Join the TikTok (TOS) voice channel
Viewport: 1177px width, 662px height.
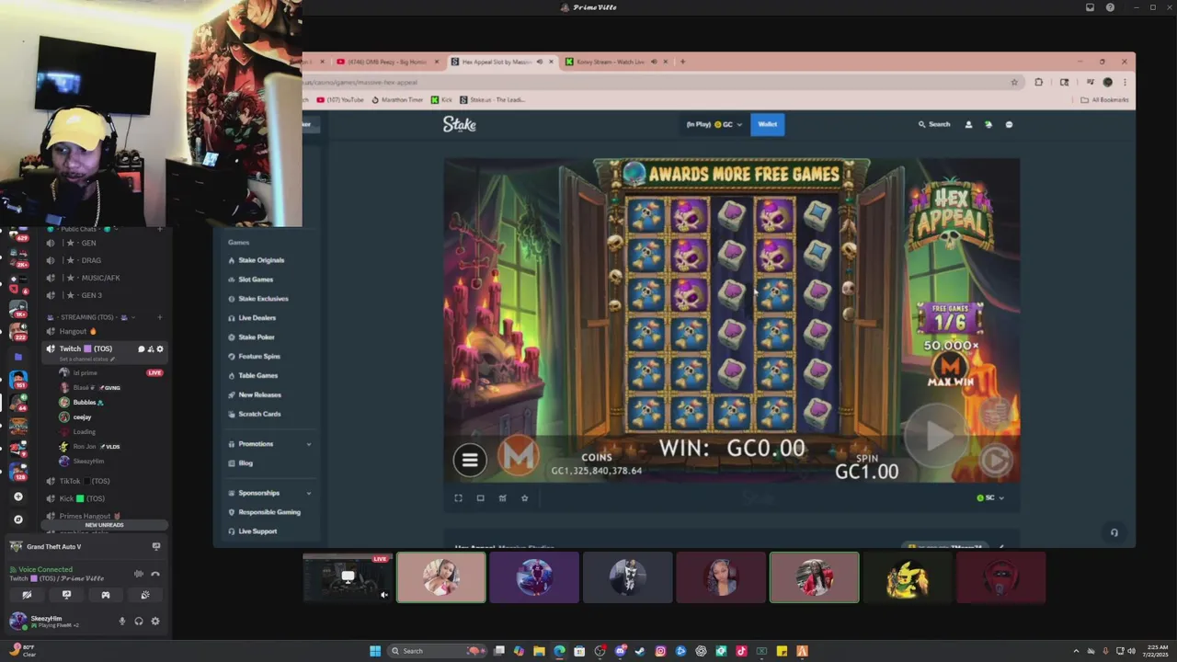click(x=85, y=481)
